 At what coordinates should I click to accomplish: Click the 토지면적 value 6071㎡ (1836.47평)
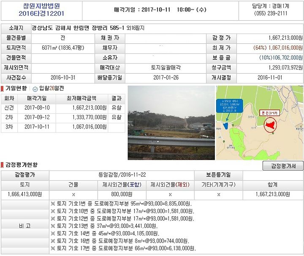point(63,48)
